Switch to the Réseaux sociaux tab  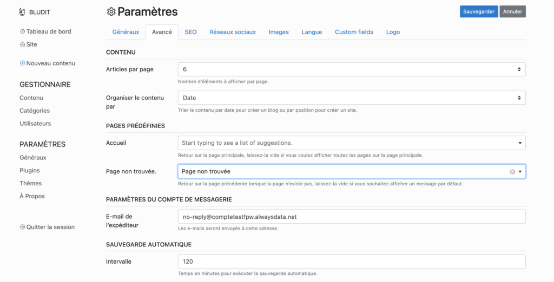pyautogui.click(x=233, y=32)
